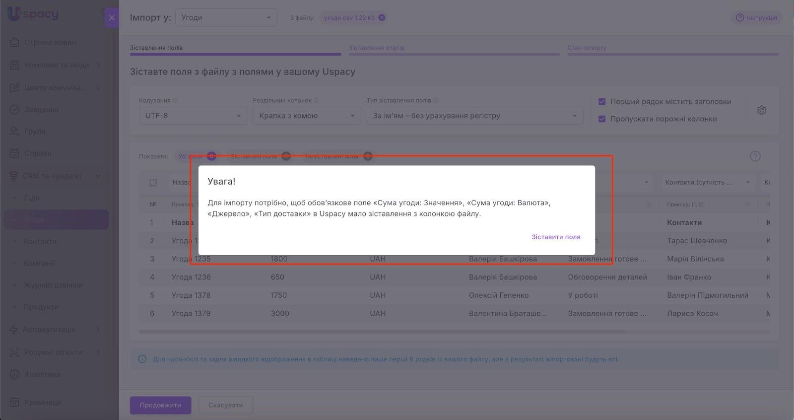The image size is (794, 420).
Task: Open the Аналітика chart icon
Action: [14, 374]
